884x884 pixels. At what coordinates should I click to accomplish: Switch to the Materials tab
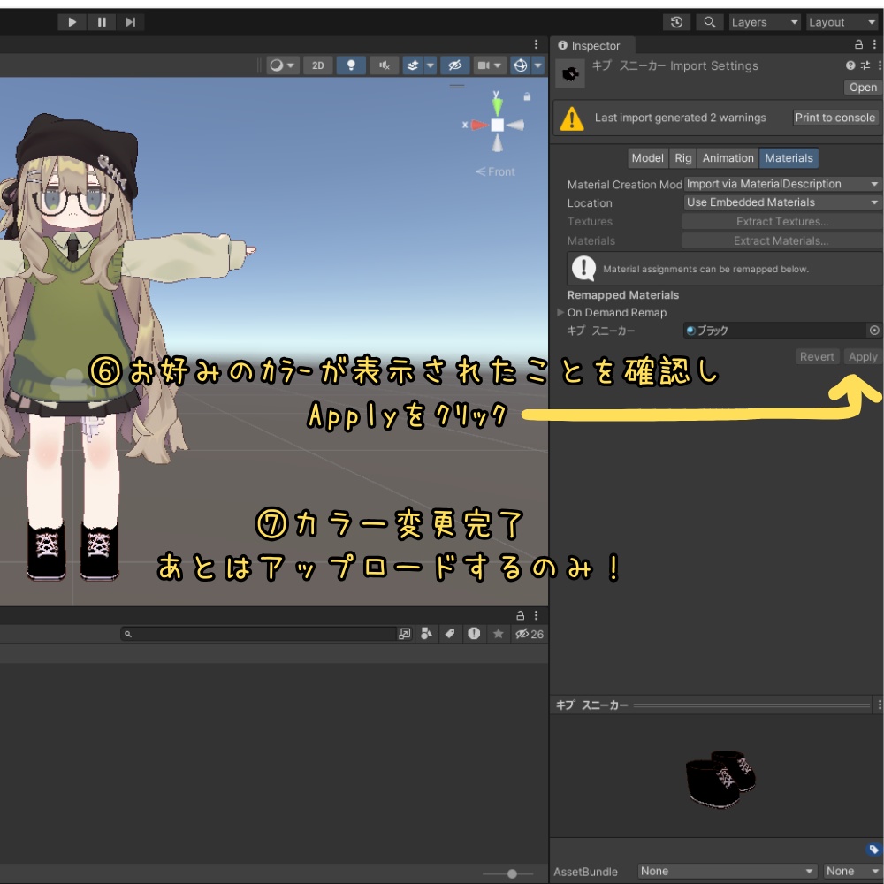(x=789, y=158)
